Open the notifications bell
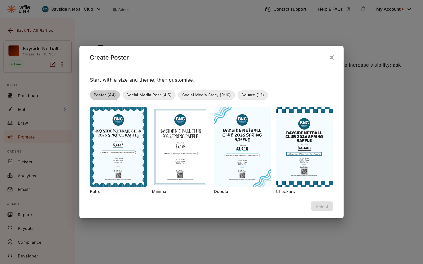Image resolution: width=423 pixels, height=264 pixels. coord(363,9)
